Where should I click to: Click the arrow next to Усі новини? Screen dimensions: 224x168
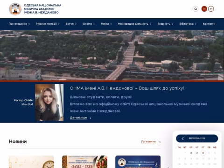tap(160, 142)
